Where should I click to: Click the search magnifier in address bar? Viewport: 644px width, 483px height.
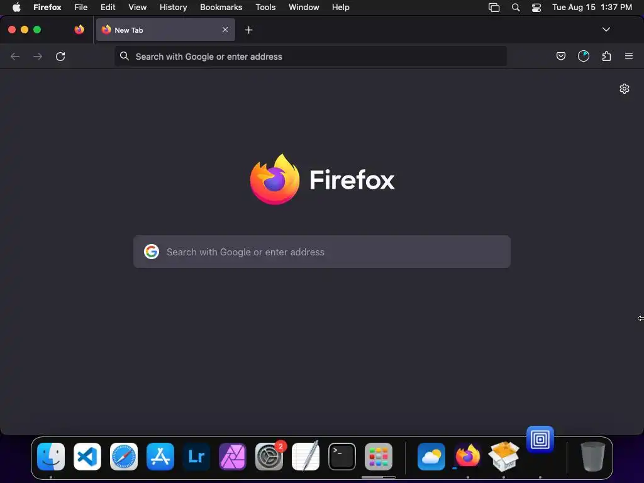pos(125,56)
